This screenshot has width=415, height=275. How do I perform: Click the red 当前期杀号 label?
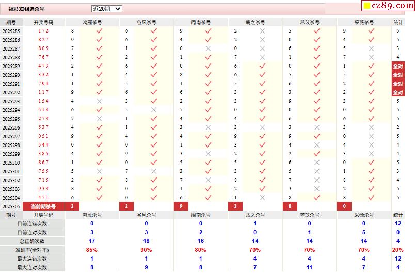43,206
